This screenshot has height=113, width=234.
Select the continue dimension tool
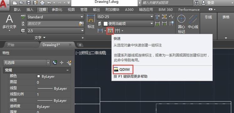pyautogui.click(x=118, y=31)
